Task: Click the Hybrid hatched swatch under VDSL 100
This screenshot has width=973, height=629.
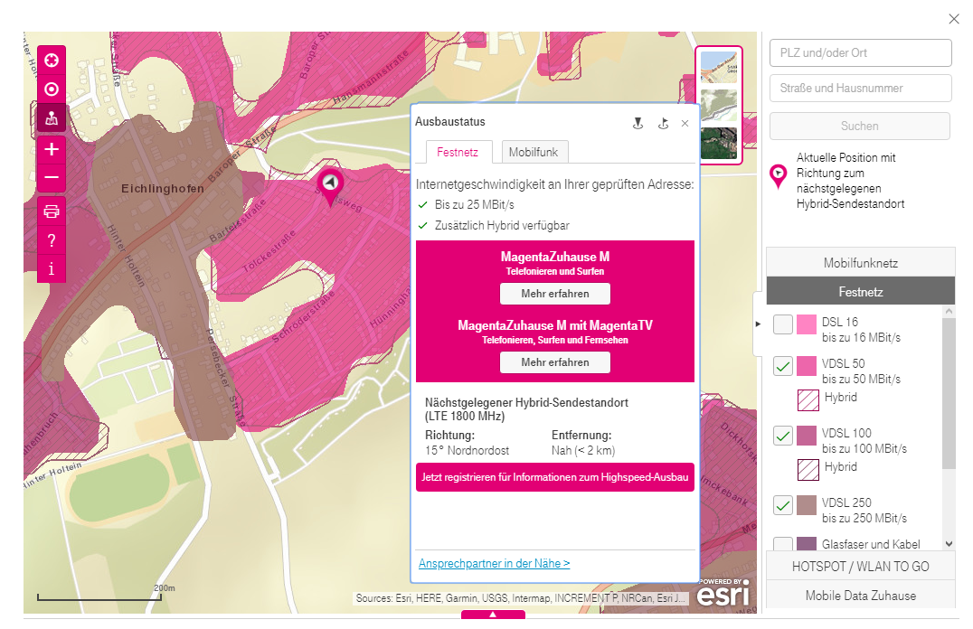Action: (808, 470)
